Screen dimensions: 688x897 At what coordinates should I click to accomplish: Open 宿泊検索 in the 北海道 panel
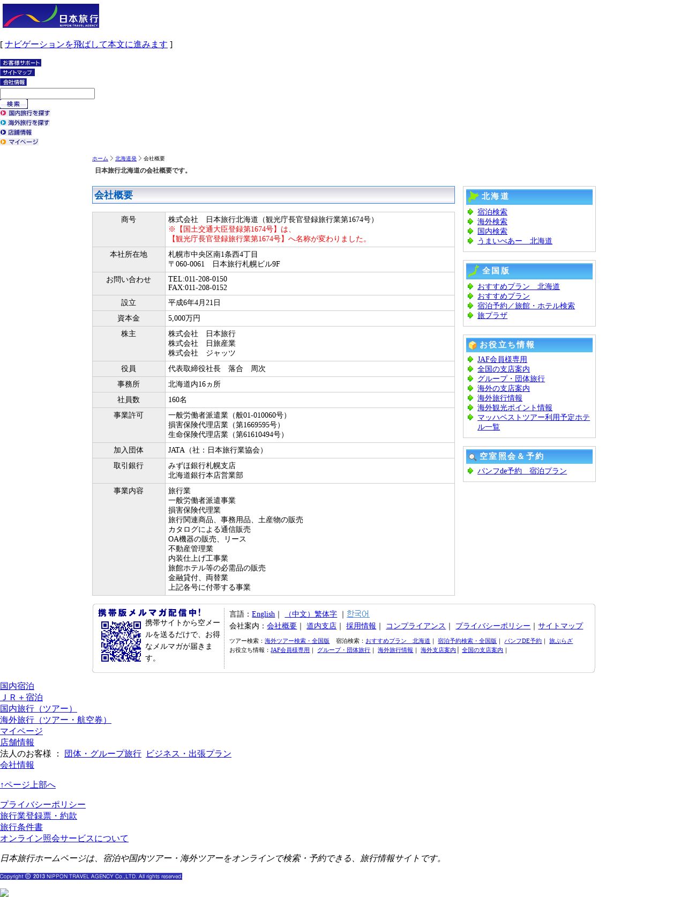point(492,212)
